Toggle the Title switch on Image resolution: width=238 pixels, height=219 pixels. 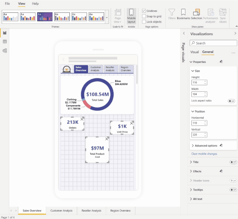point(233,162)
